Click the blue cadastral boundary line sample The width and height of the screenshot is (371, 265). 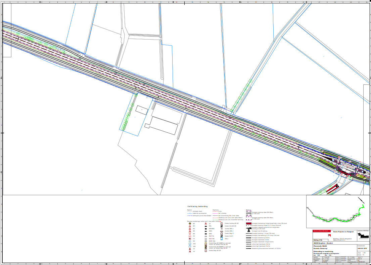(x=190, y=213)
